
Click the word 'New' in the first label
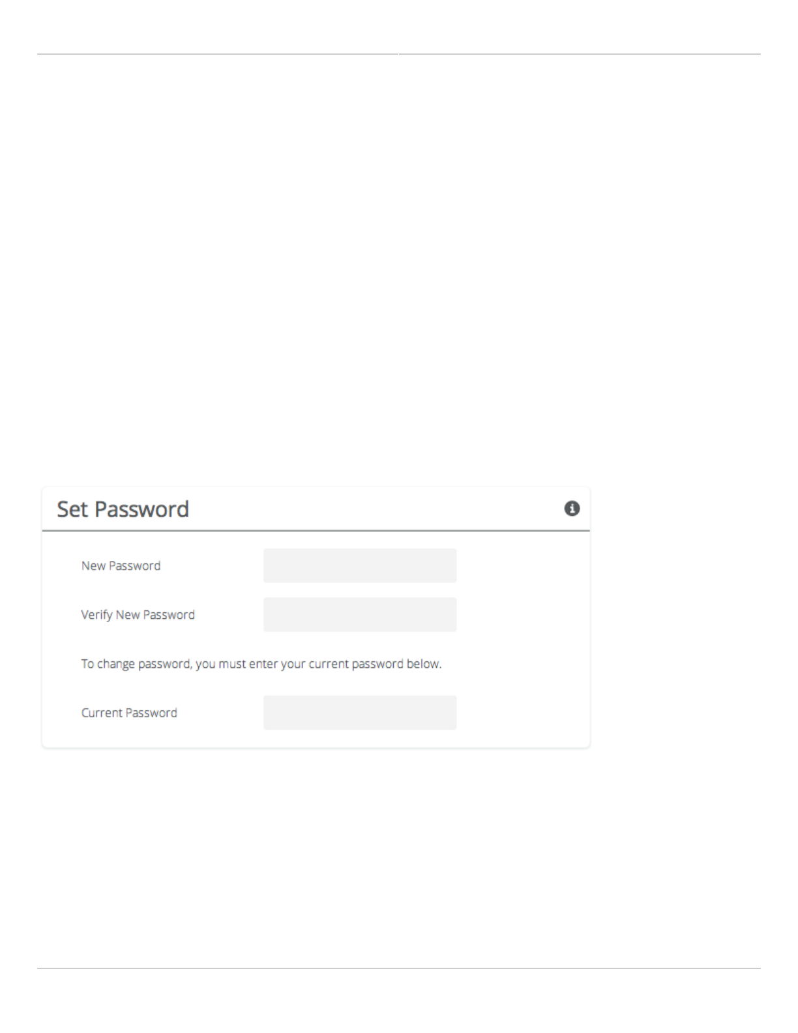[x=93, y=565]
